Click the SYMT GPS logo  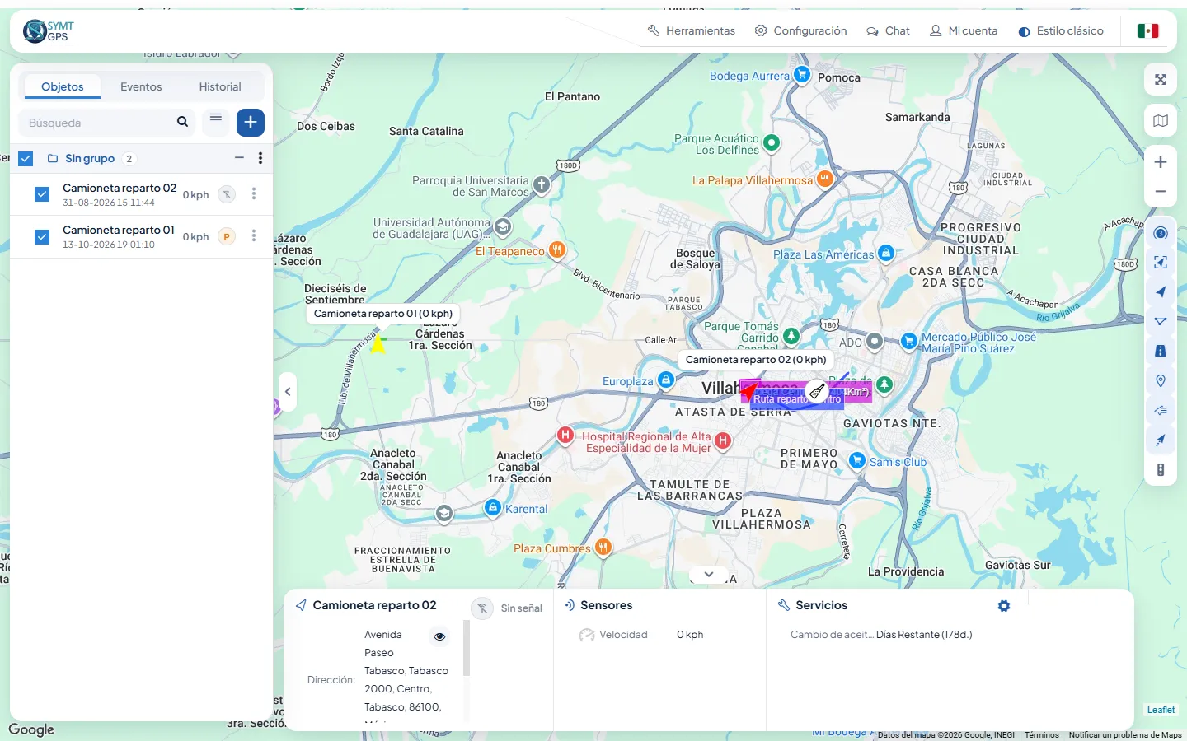click(x=49, y=31)
